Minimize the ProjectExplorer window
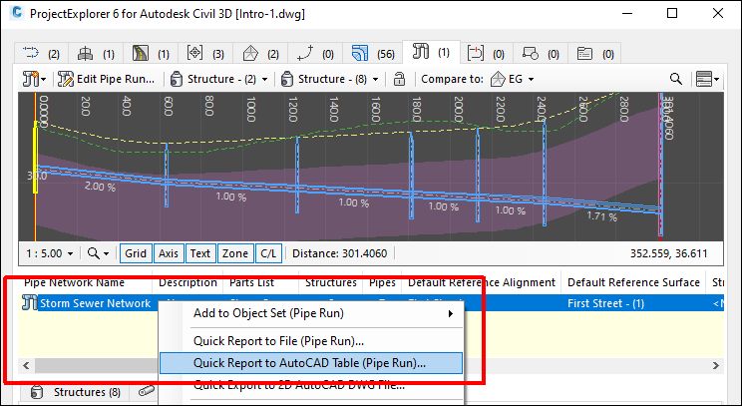Viewport: 742px width, 406px height. [627, 13]
